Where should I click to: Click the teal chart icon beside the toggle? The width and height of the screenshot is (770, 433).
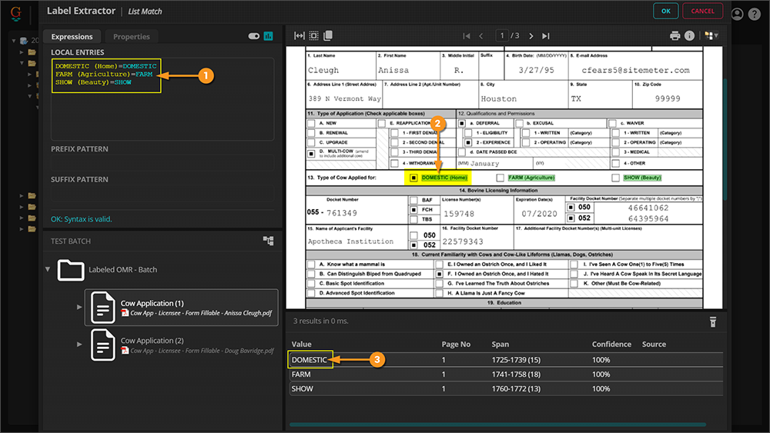pos(269,36)
